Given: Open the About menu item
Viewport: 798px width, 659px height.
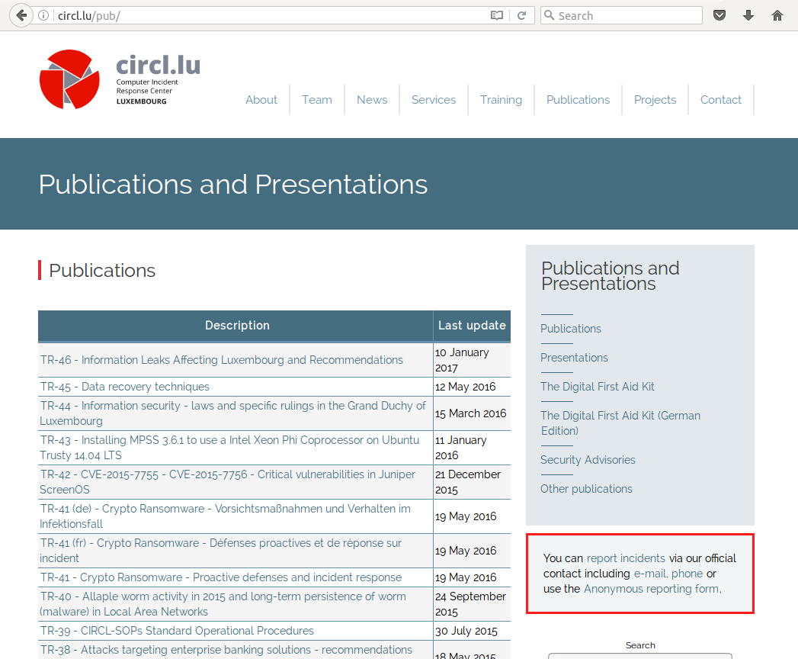Looking at the screenshot, I should [261, 100].
